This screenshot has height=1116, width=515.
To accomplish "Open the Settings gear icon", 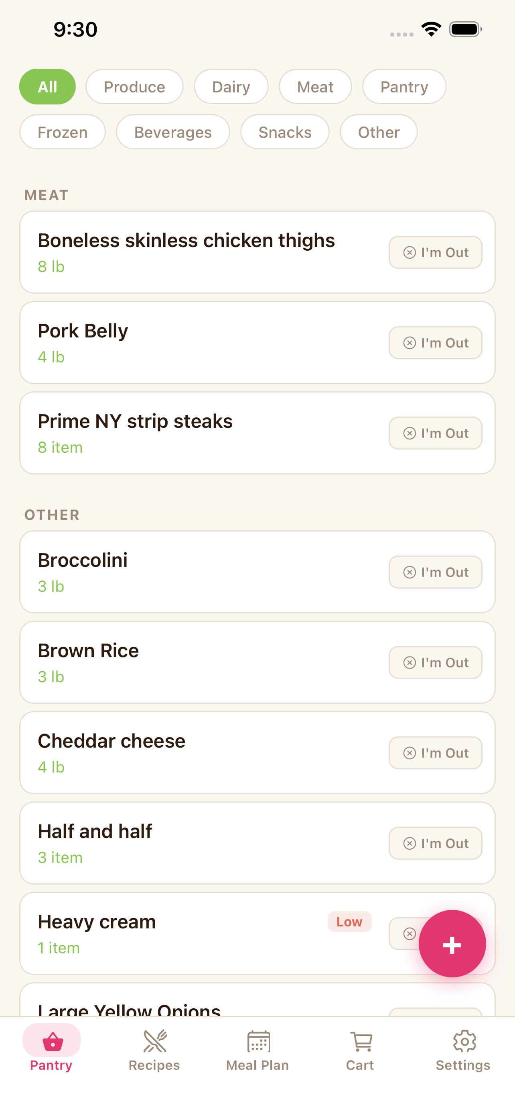I will point(463,1042).
